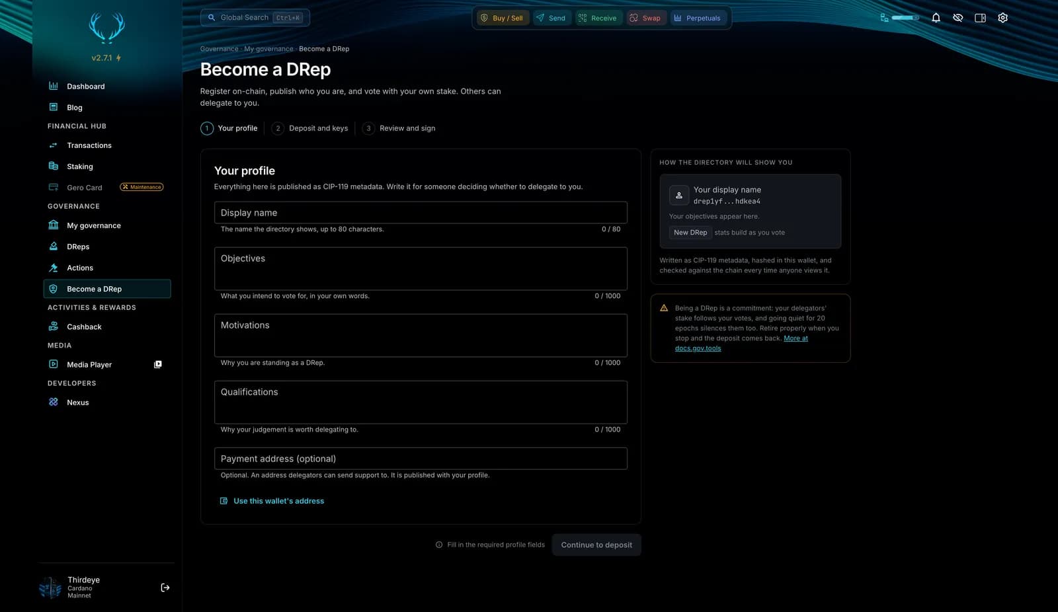Open Thirdeye wallet avatar
The image size is (1058, 612).
[x=50, y=588]
